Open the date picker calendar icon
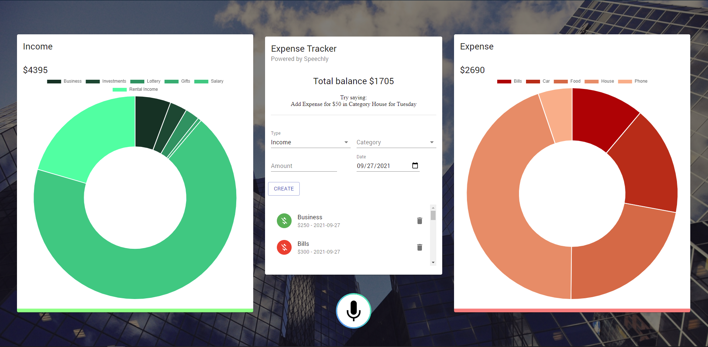Viewport: 708px width, 347px height. point(415,166)
